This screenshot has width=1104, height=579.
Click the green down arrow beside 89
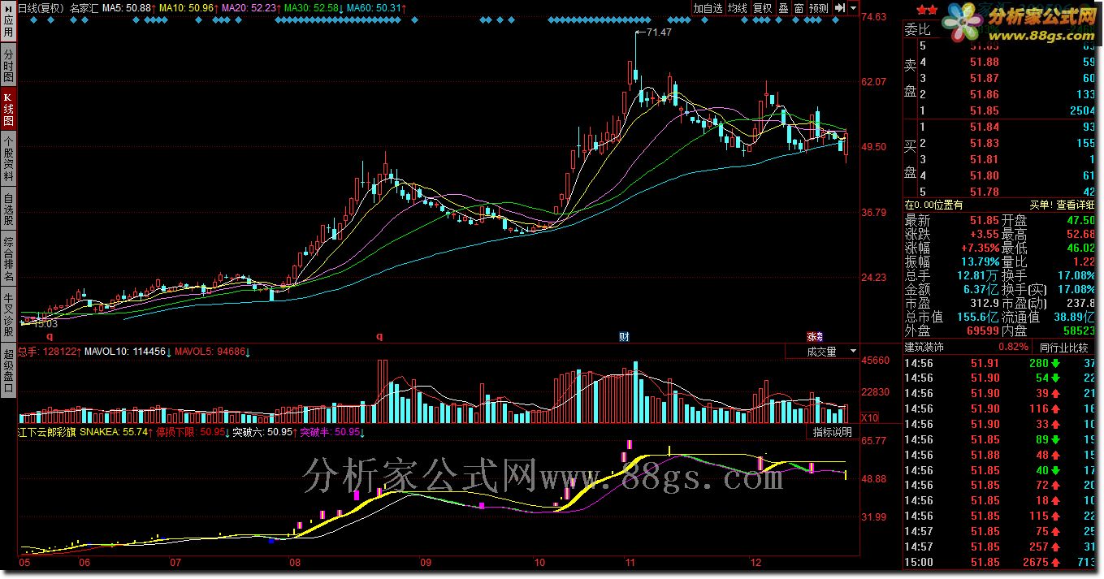pyautogui.click(x=1054, y=439)
